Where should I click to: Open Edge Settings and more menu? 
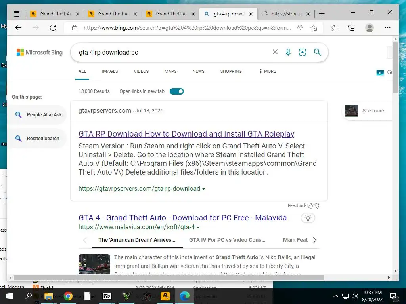tap(388, 28)
